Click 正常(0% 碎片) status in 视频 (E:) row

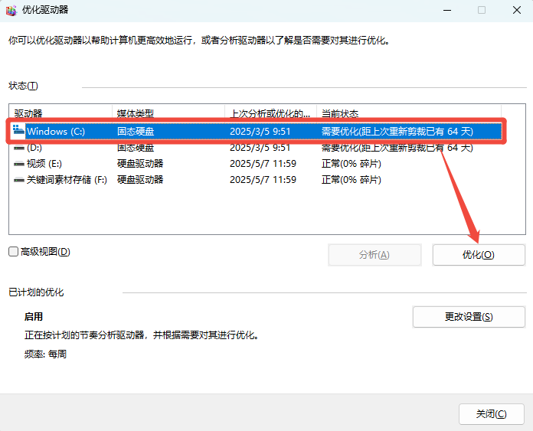click(352, 164)
